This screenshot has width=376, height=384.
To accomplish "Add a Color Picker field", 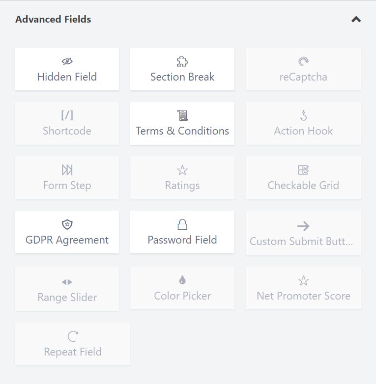I will 182,288.
